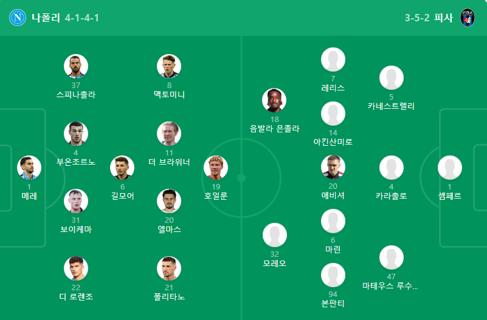Image resolution: width=487 pixels, height=320 pixels.
Task: Select the 디 로렌조 name label
Action: click(x=76, y=297)
